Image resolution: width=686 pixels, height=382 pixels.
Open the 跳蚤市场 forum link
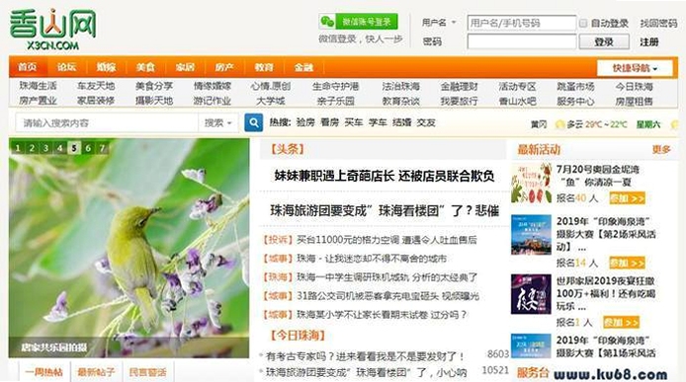(x=575, y=87)
